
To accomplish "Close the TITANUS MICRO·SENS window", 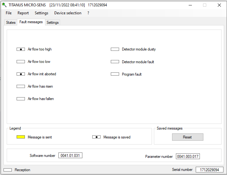I will [x=219, y=5].
